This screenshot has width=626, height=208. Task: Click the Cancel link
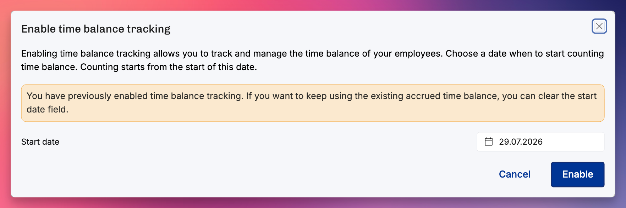(515, 174)
